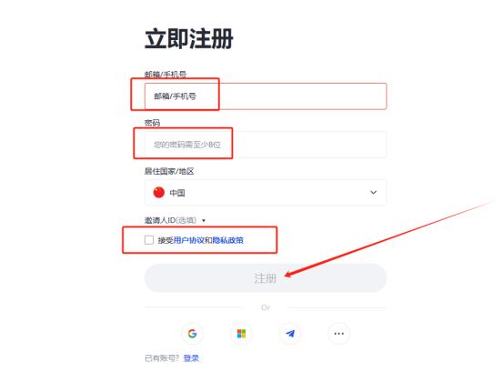
Task: Click the 密码 field label
Action: pos(152,123)
